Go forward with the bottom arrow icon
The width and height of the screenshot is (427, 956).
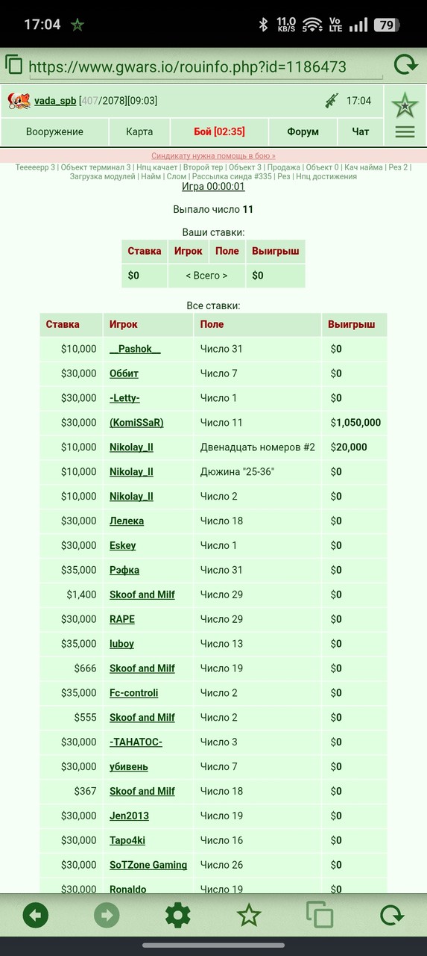[107, 915]
